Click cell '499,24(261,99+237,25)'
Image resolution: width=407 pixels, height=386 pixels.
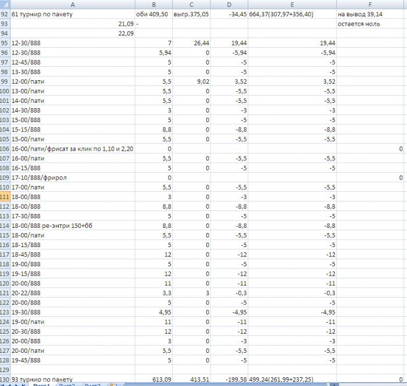[x=292, y=379]
